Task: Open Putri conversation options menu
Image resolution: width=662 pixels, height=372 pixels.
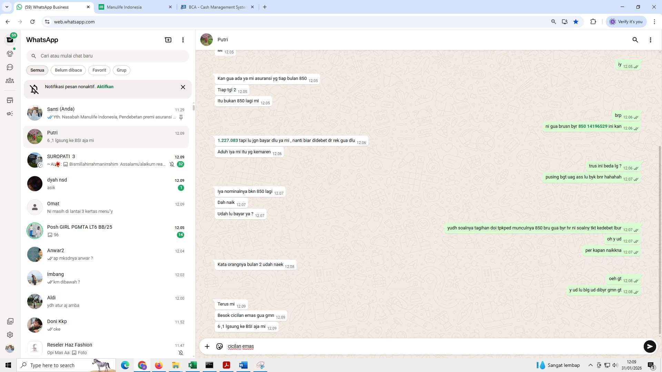Action: 651,40
